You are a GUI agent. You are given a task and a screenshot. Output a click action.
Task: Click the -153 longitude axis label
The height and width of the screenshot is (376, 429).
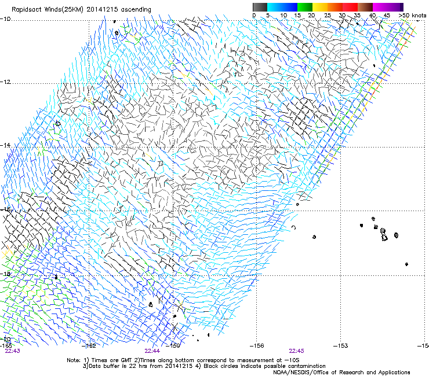tap(341, 346)
